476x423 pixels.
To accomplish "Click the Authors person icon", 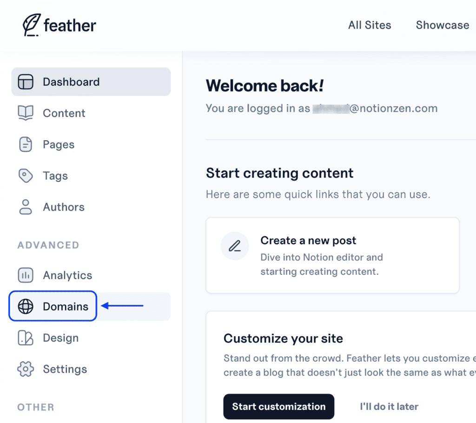I will (x=26, y=207).
